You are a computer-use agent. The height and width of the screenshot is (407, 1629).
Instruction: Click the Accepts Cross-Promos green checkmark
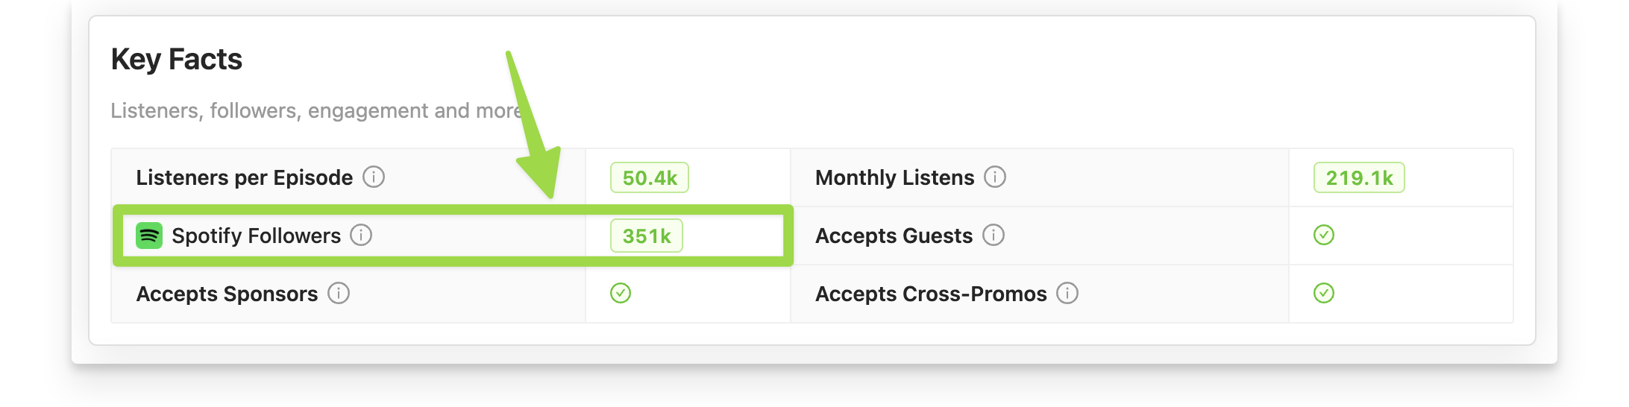pyautogui.click(x=1324, y=294)
